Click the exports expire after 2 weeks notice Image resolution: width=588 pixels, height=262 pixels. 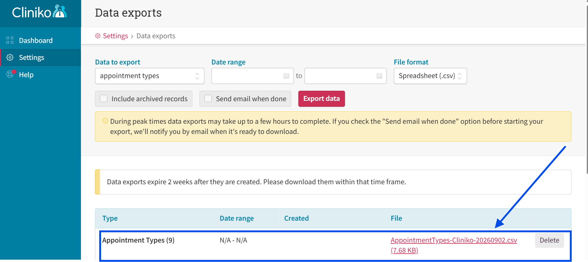[x=333, y=182]
